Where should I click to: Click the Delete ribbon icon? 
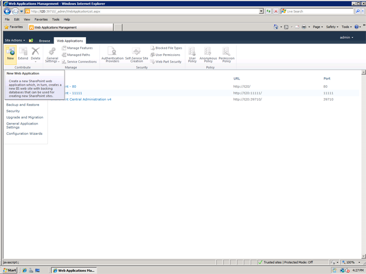coord(36,54)
